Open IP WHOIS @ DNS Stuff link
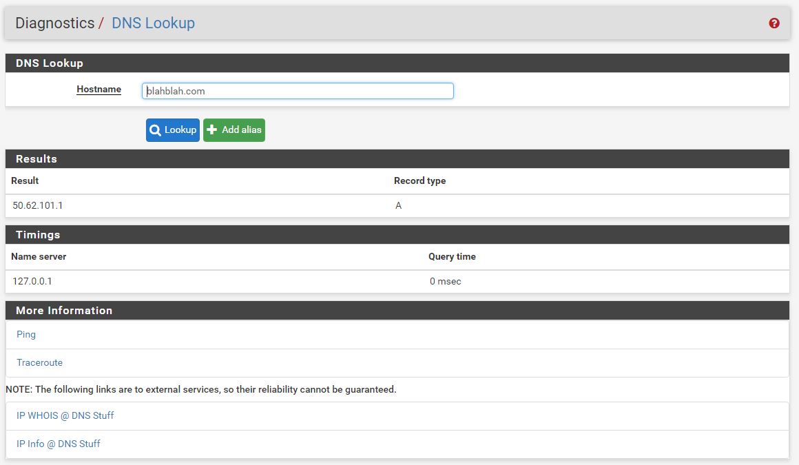This screenshot has width=799, height=465. tap(65, 416)
